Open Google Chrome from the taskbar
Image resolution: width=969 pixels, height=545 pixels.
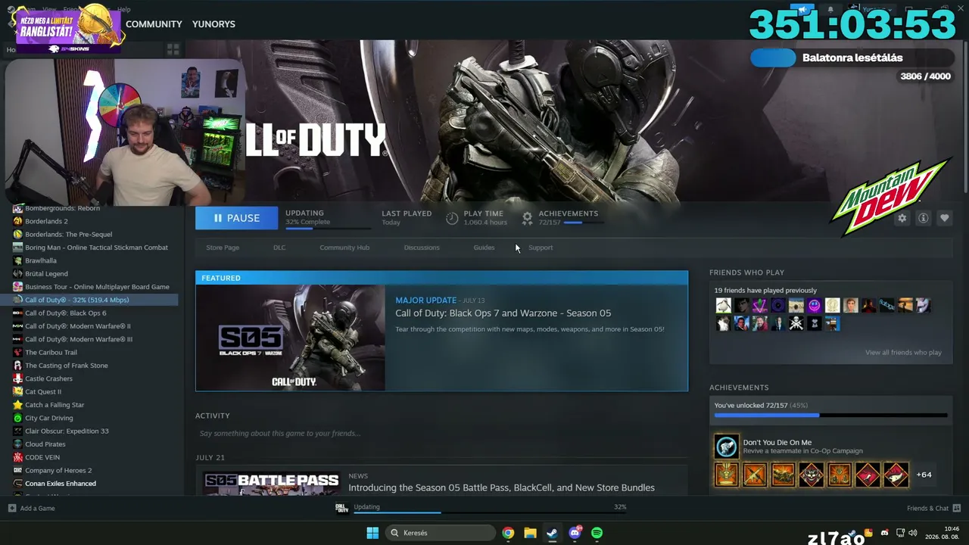[508, 533]
